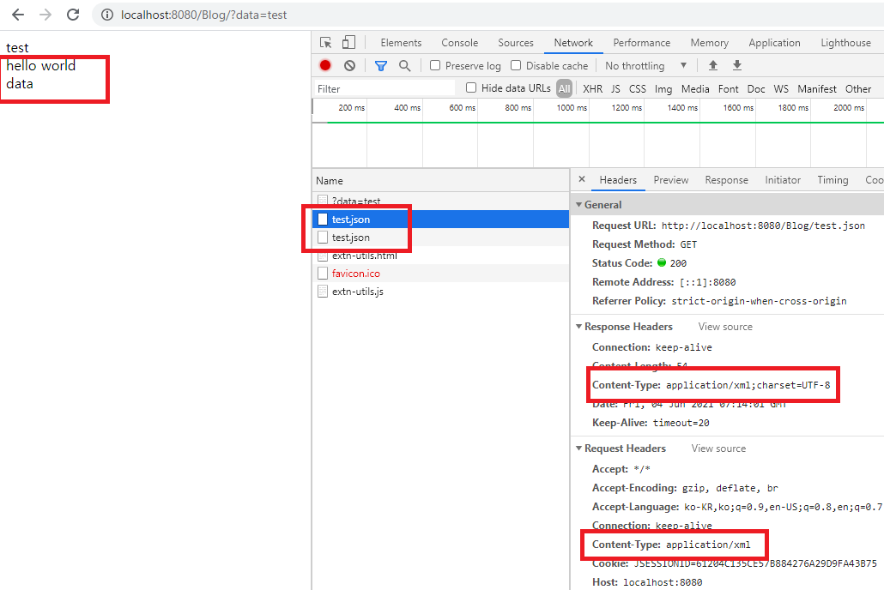Click View source beside Response Headers
Screen dimensions: 884x590
pyautogui.click(x=725, y=327)
